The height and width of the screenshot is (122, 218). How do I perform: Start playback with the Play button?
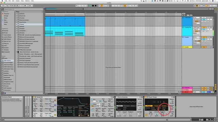(x=90, y=6)
